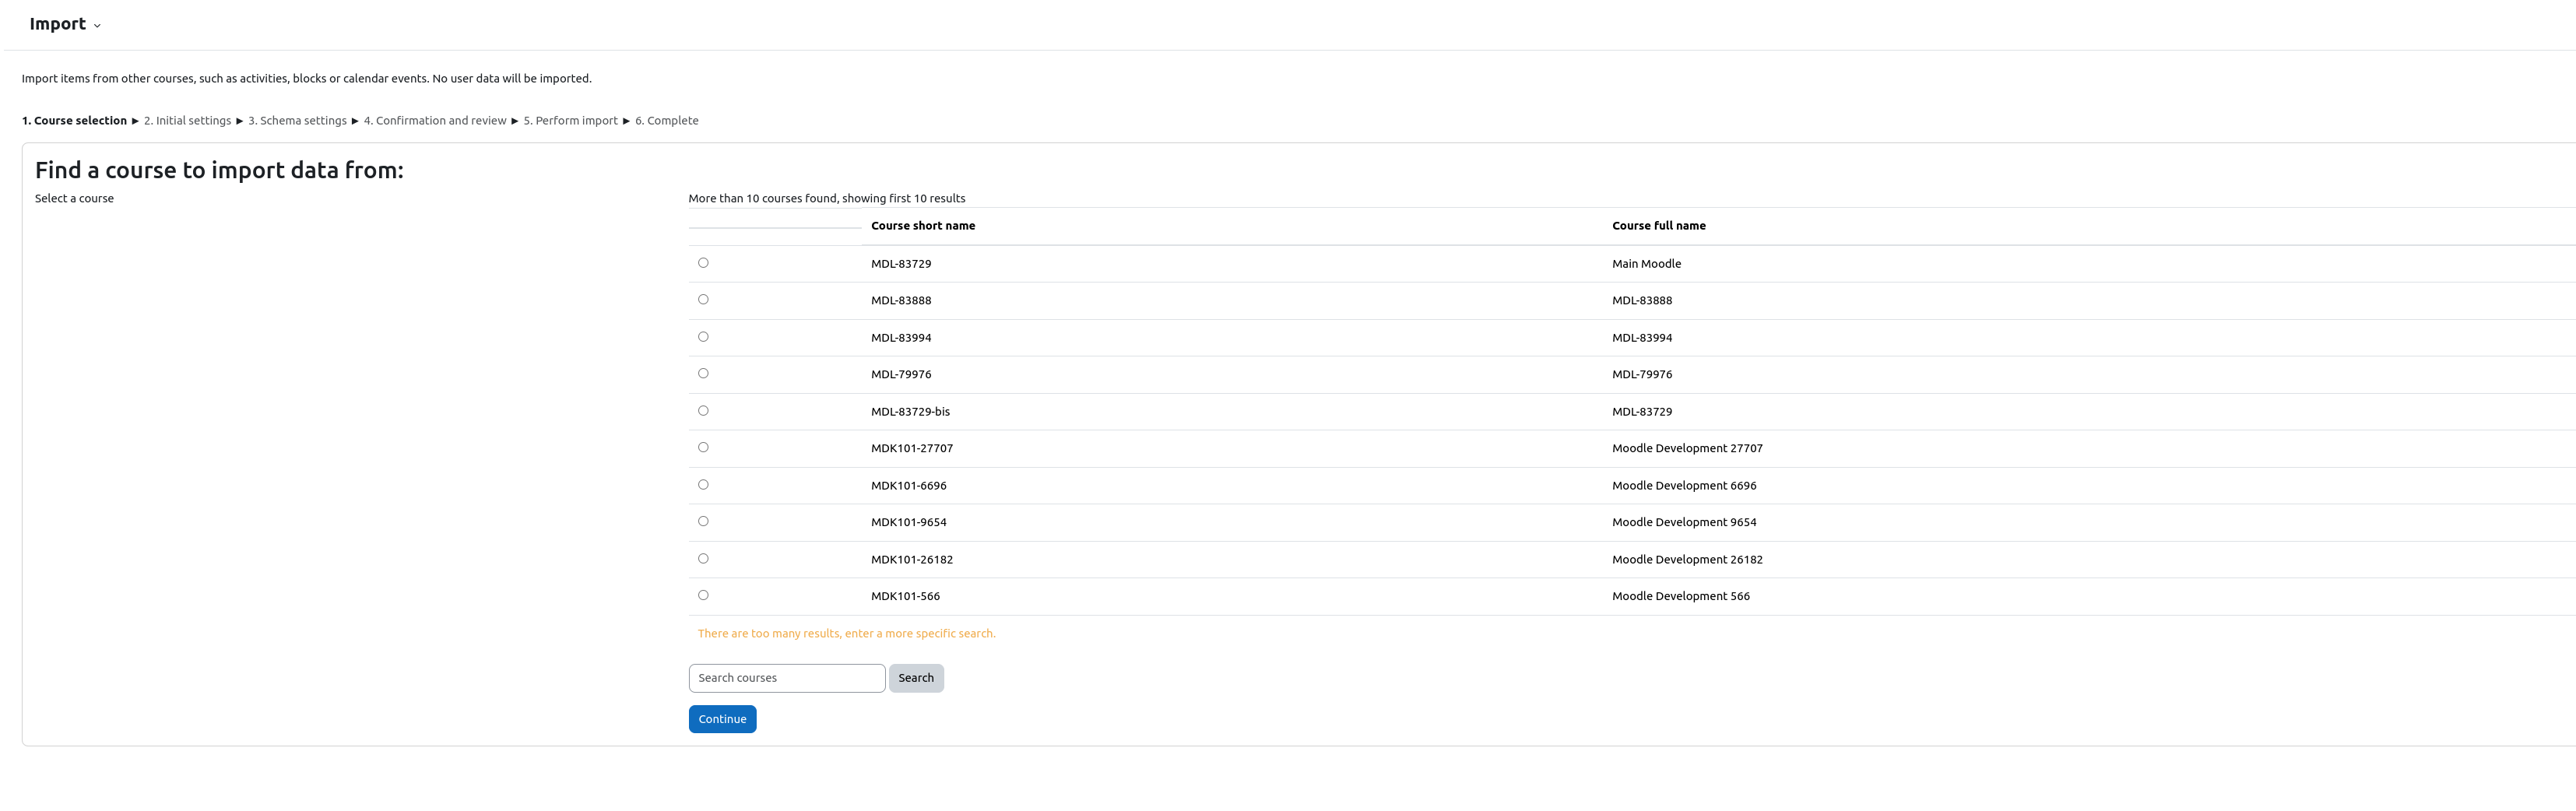Click the MDK101-9654 short name text
Viewport: 2576px width, 811px height.
coord(908,523)
